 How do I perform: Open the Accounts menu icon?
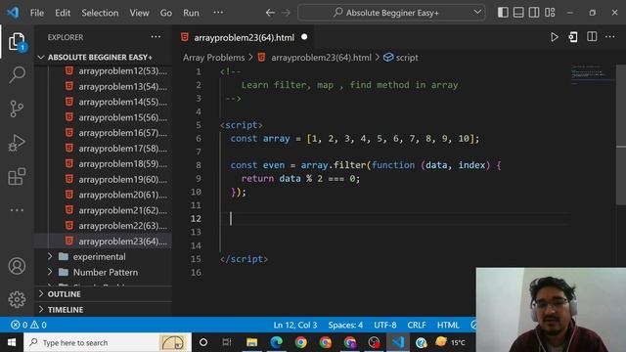[17, 266]
